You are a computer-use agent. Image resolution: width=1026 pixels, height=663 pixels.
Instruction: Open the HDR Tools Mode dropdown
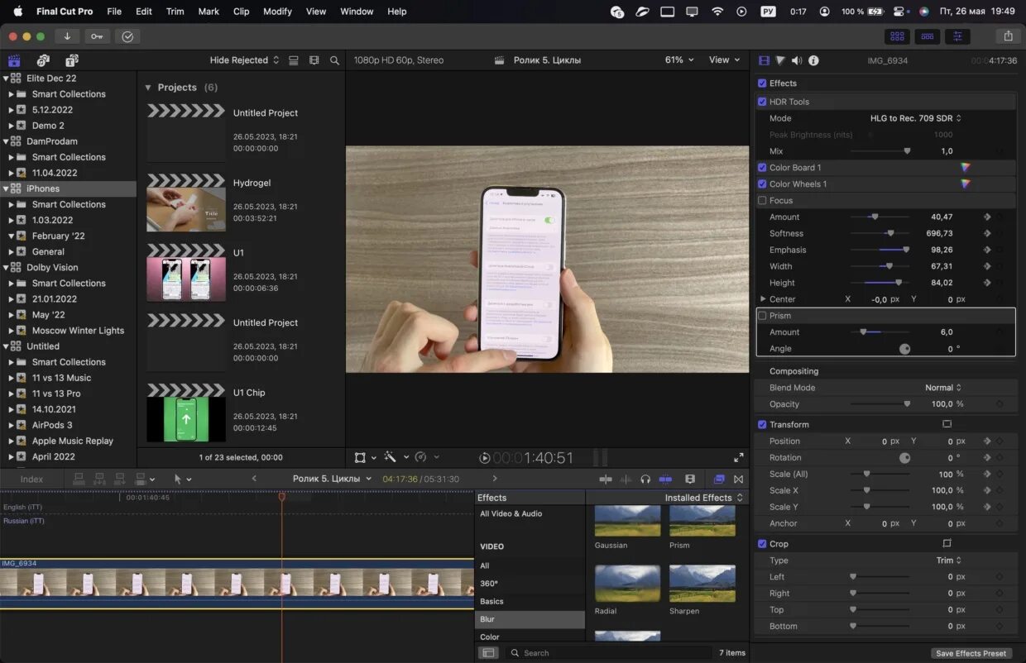point(916,118)
